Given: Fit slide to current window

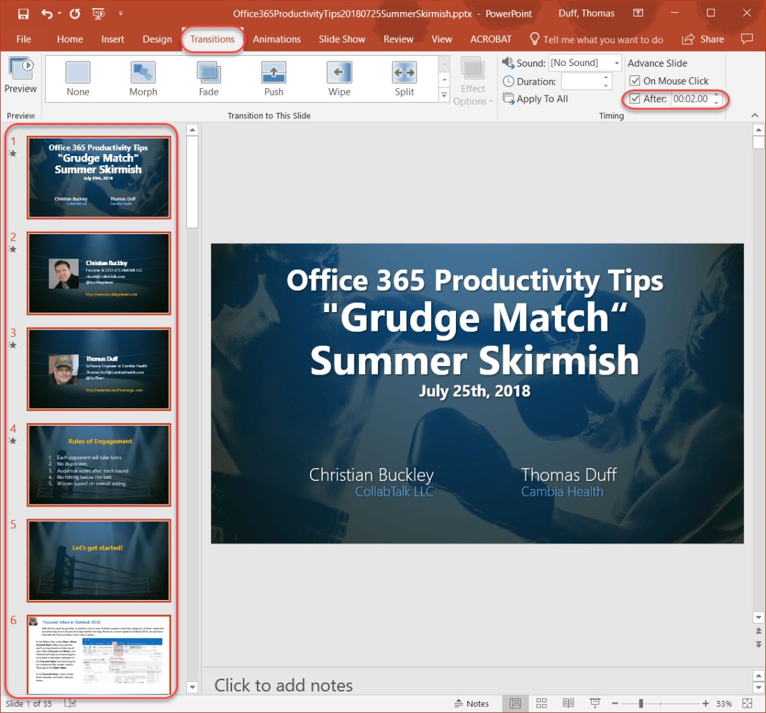Looking at the screenshot, I should pos(747,703).
